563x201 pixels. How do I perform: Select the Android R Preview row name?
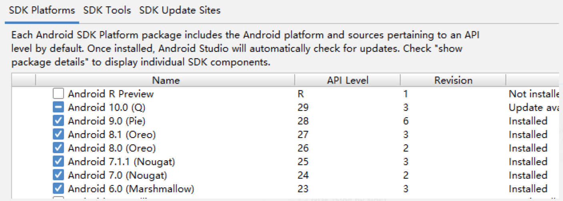pos(111,94)
